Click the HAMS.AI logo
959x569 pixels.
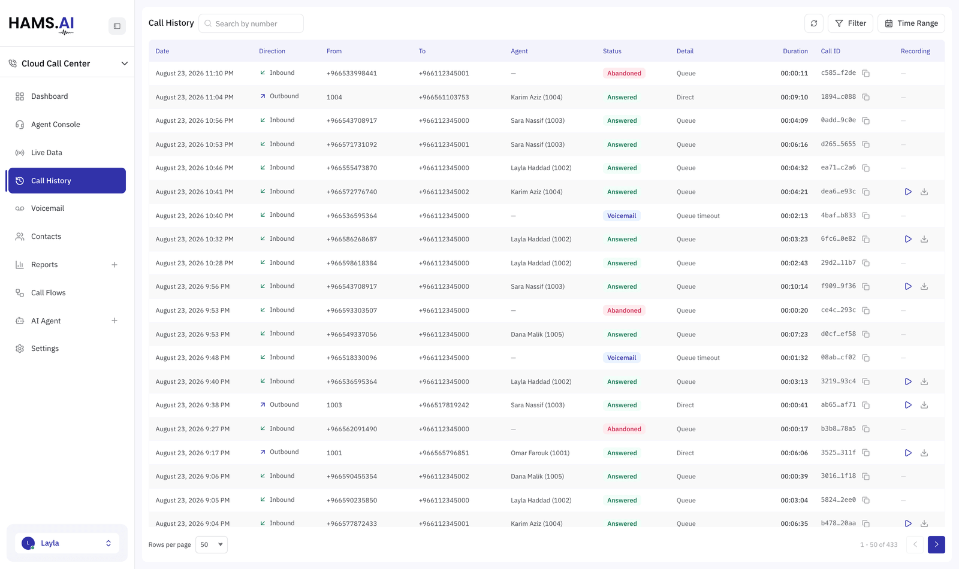click(x=42, y=25)
